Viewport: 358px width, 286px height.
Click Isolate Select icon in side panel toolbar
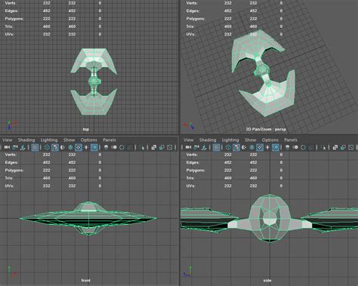click(323, 147)
